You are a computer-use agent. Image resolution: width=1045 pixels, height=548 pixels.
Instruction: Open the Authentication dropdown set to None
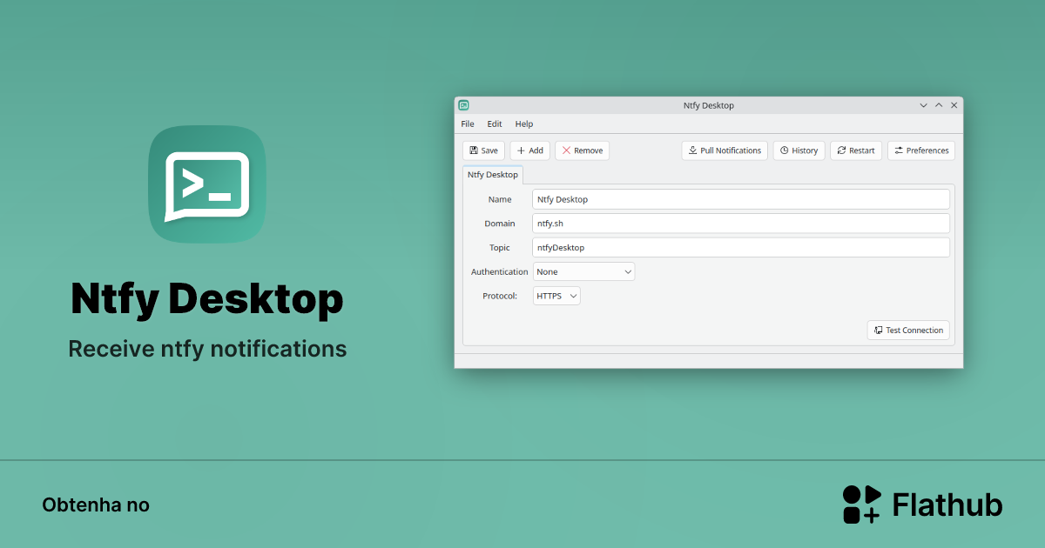(x=583, y=271)
